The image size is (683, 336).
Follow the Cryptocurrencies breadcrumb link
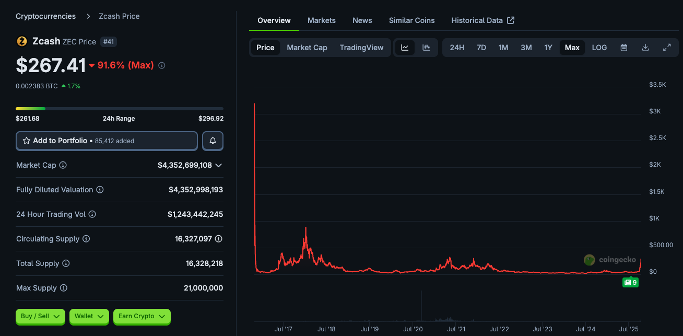(45, 16)
